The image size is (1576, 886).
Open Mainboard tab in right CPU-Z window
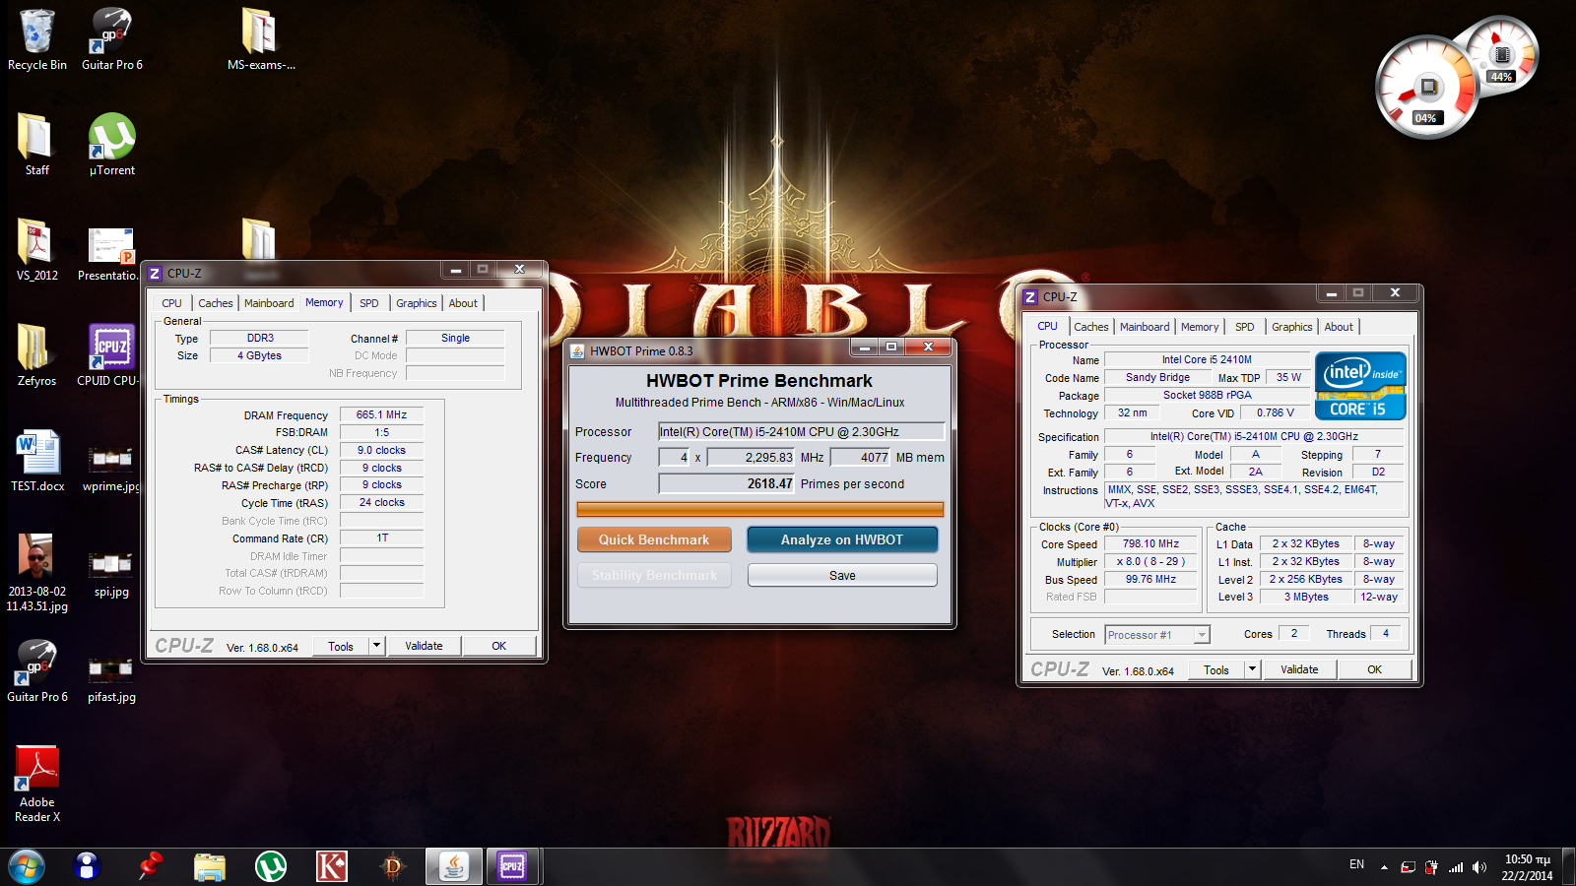pos(1145,327)
